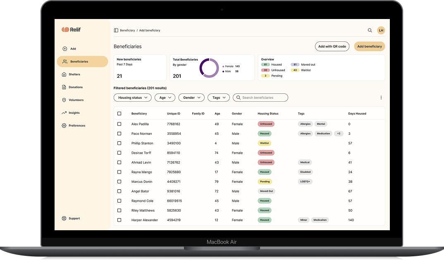The height and width of the screenshot is (260, 444).
Task: Open search with the magnifier icon at top right
Action: pyautogui.click(x=370, y=30)
